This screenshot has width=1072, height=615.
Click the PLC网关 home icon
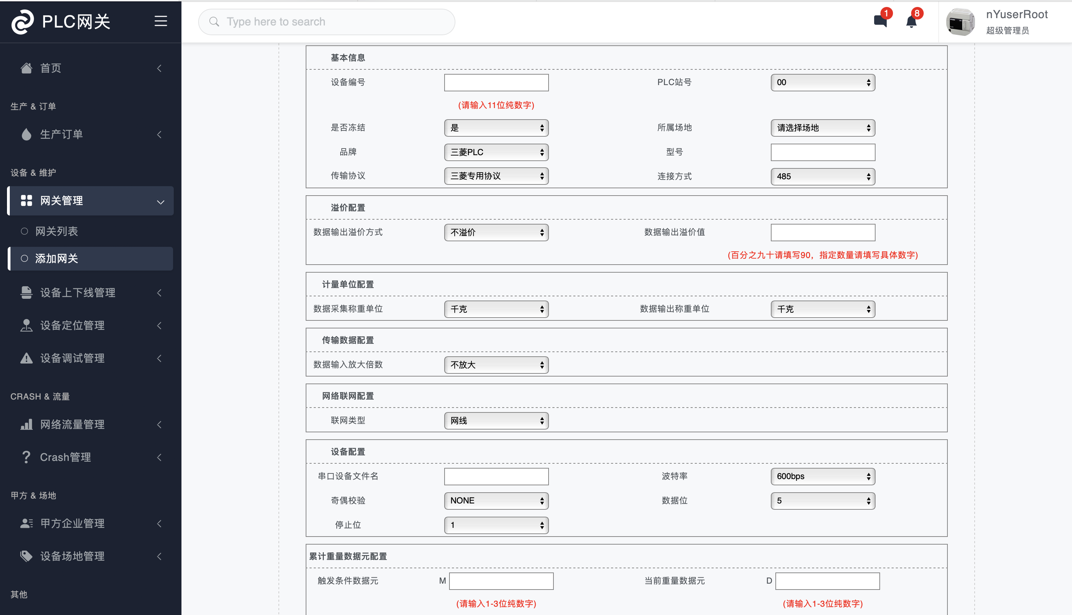(x=21, y=21)
